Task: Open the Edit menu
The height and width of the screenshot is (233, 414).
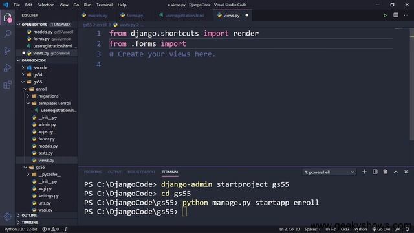Action: [28, 5]
